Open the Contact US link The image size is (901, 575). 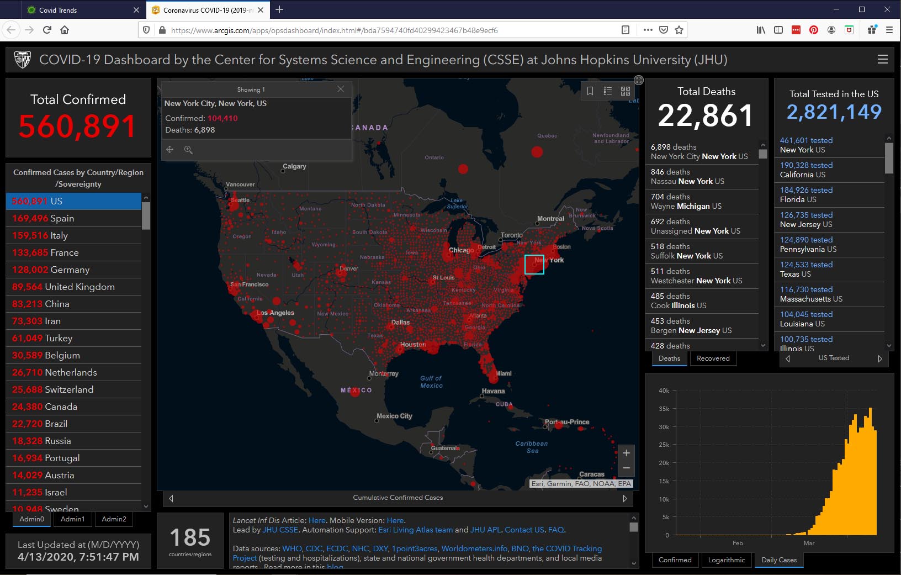524,530
